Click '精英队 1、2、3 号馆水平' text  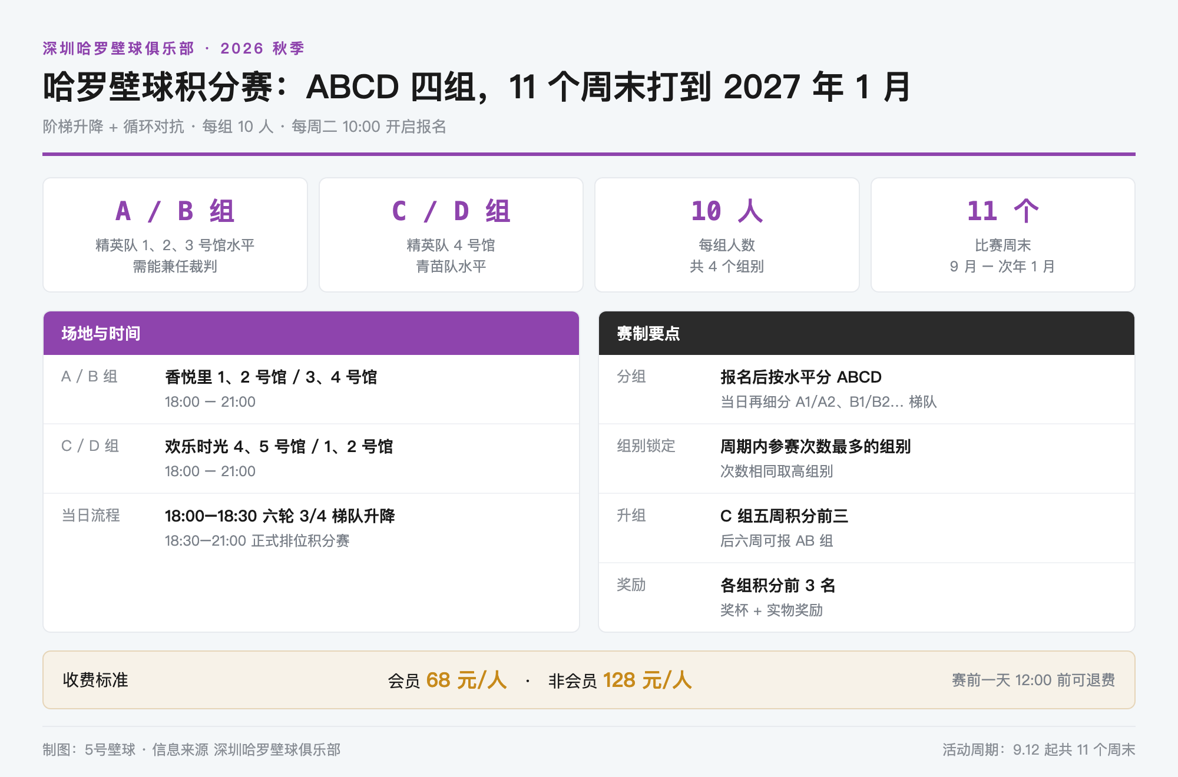175,245
